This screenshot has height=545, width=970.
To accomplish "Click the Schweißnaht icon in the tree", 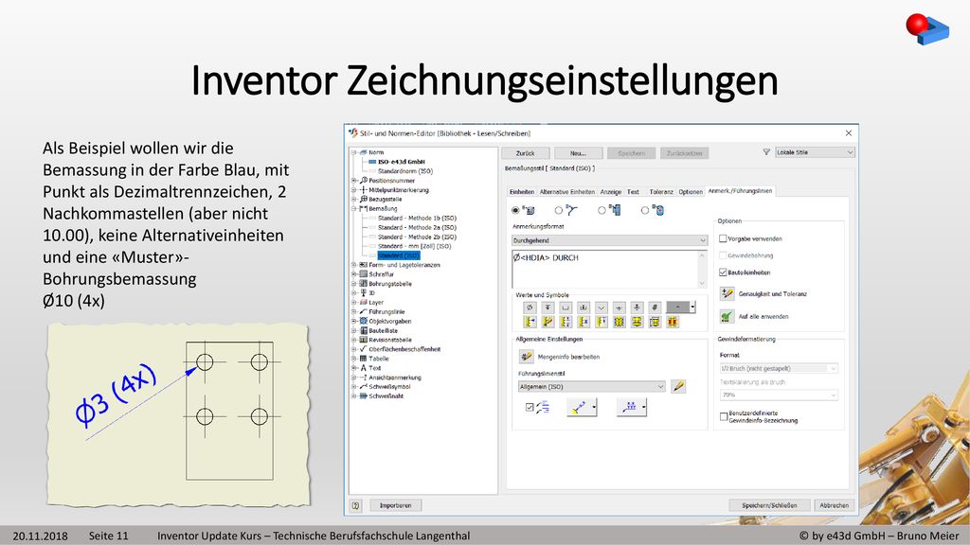I will [364, 396].
